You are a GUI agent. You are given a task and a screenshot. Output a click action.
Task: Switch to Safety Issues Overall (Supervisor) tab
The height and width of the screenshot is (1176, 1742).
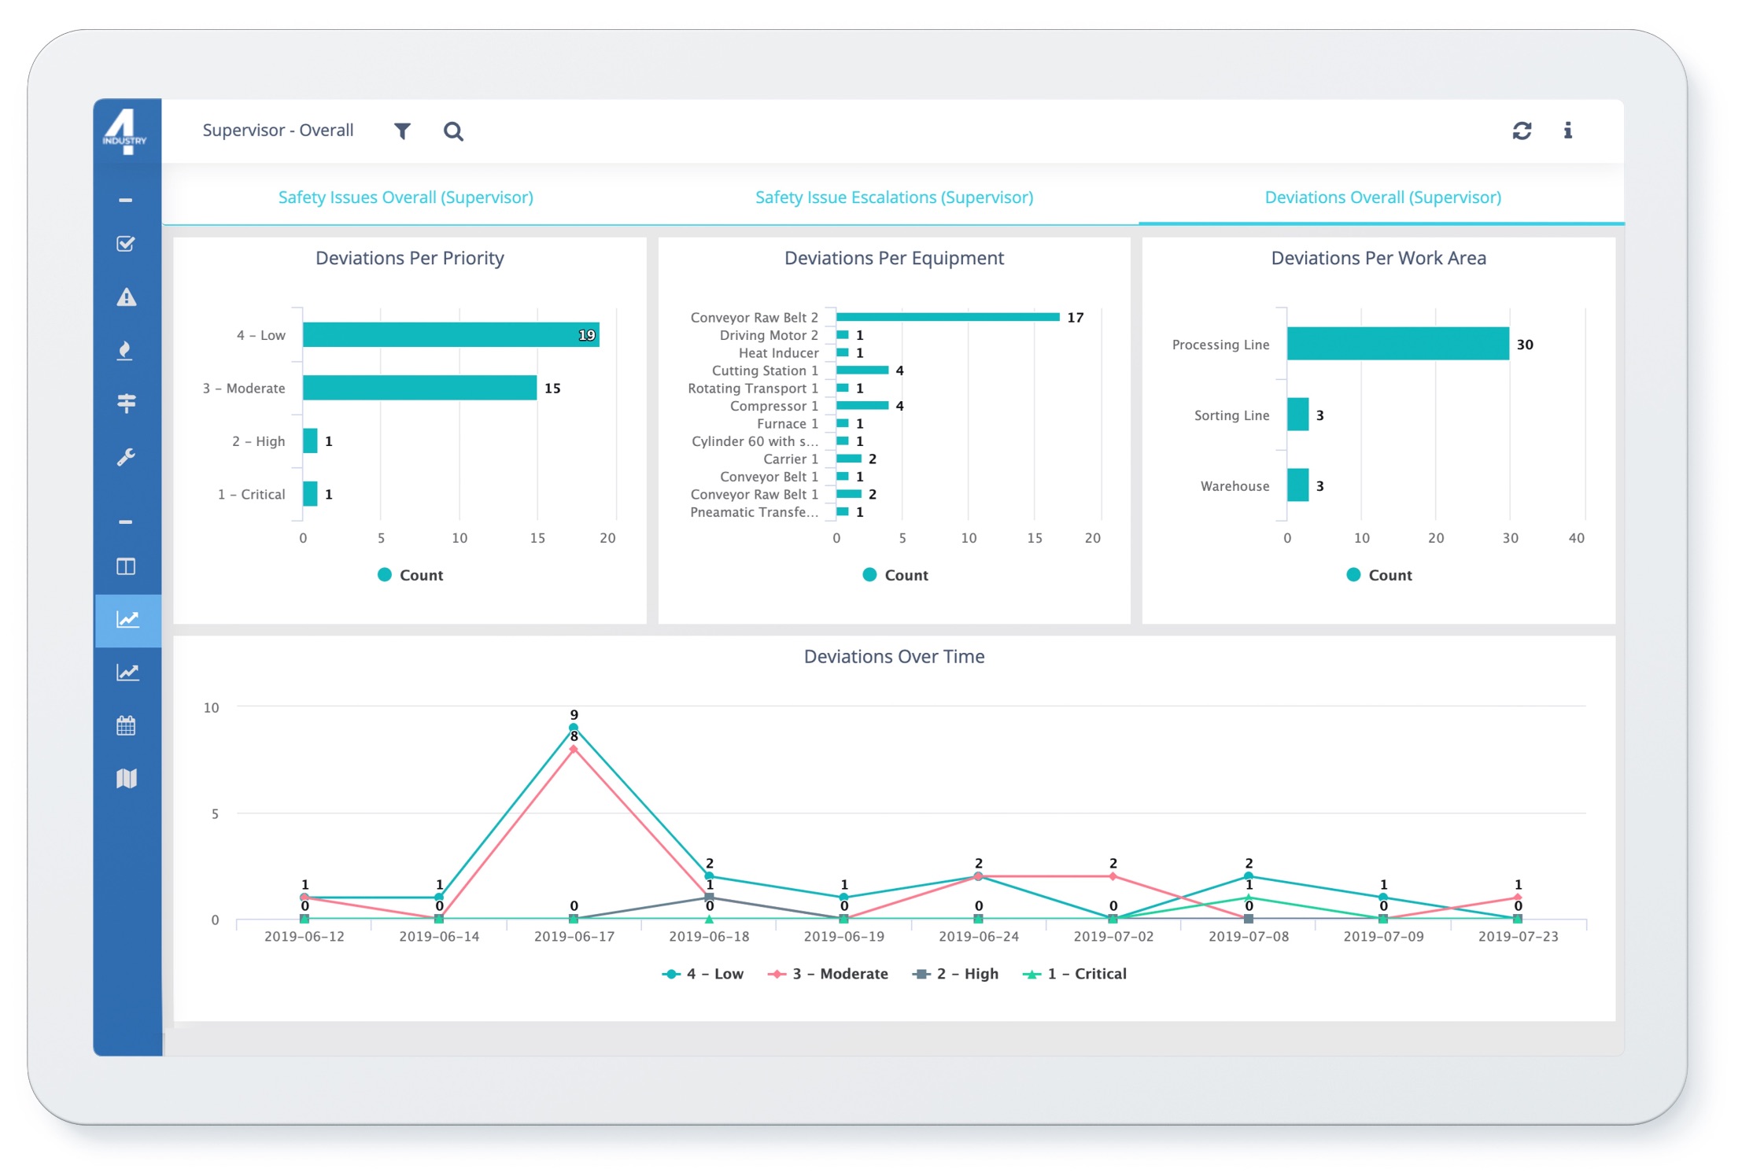[x=405, y=197]
